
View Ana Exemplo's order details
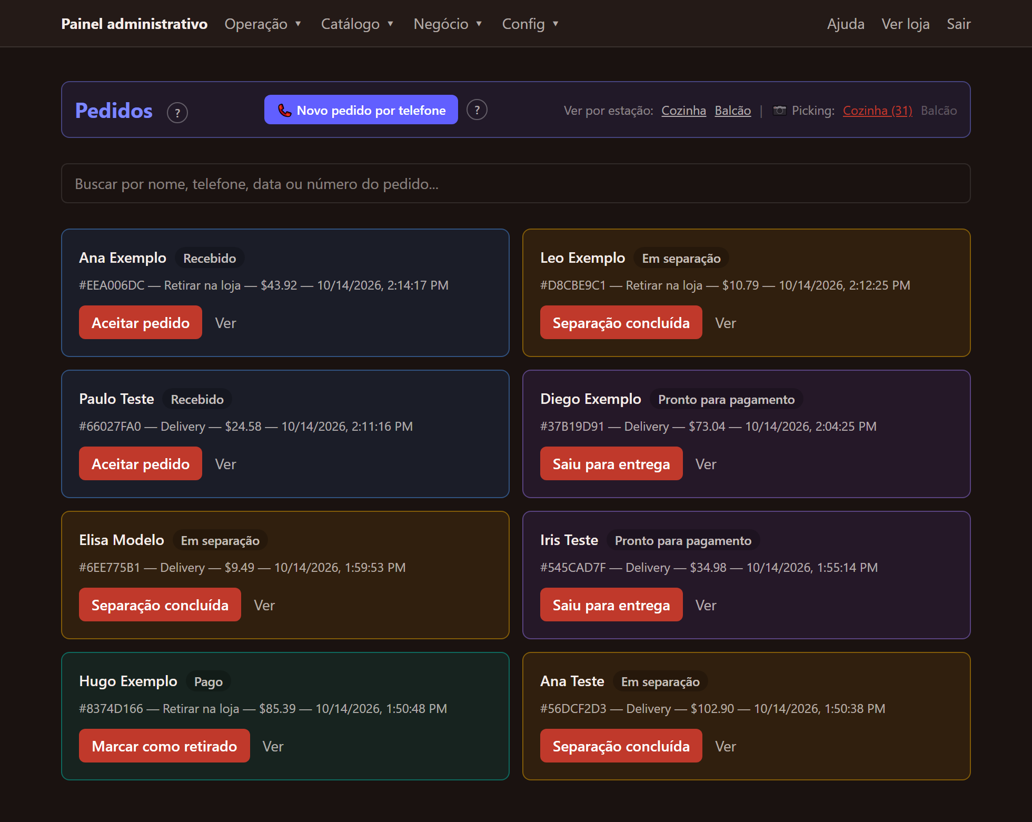point(225,323)
